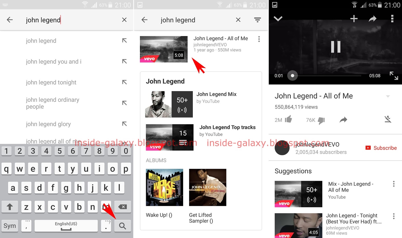
Task: Tap the keyboard backspace key
Action: tap(123, 207)
